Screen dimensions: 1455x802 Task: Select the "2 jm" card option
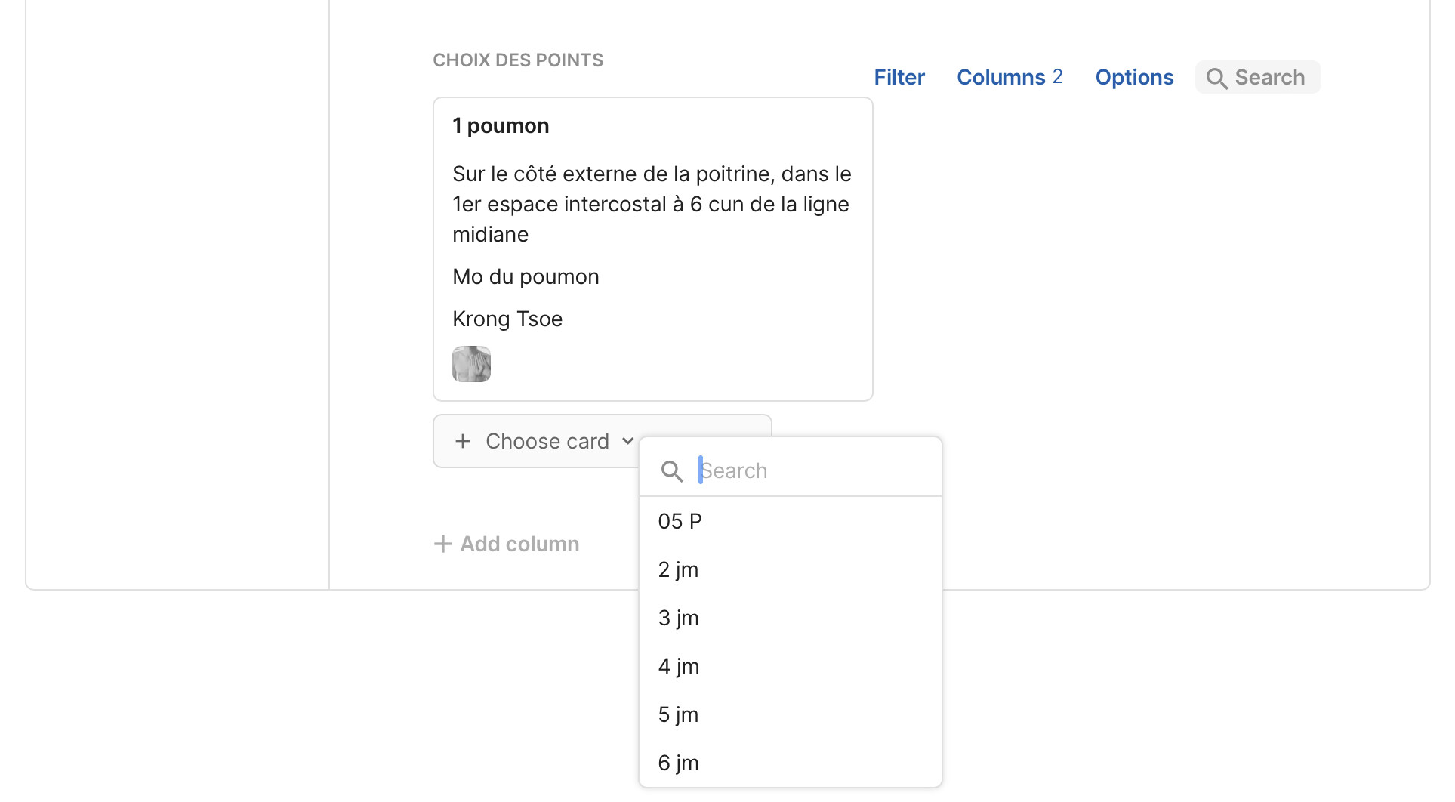point(678,569)
